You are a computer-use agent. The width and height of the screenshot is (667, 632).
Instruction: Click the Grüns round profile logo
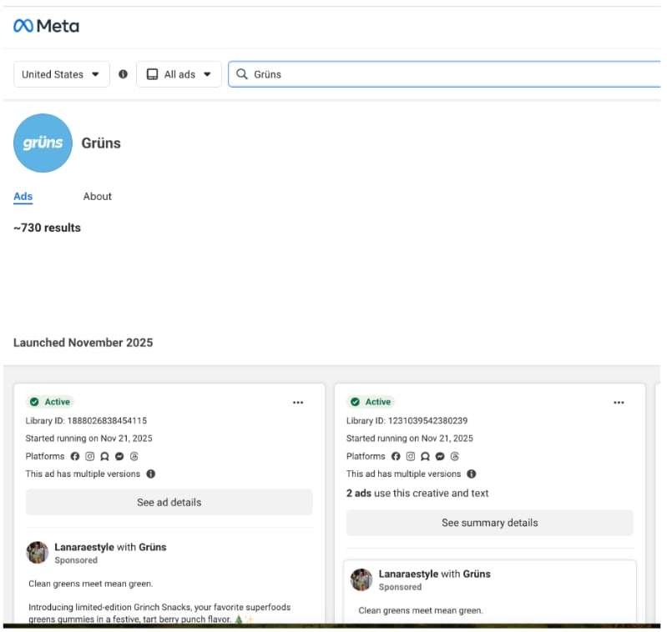point(43,143)
